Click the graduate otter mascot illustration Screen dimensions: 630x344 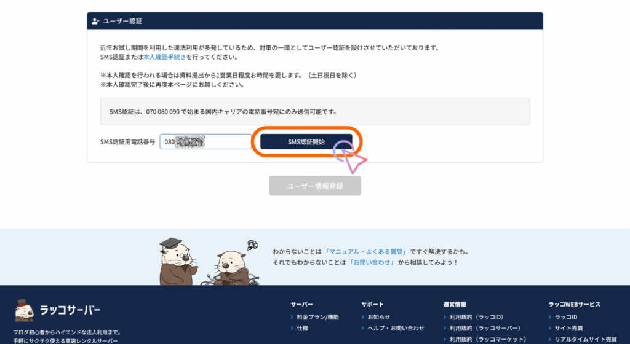[175, 261]
